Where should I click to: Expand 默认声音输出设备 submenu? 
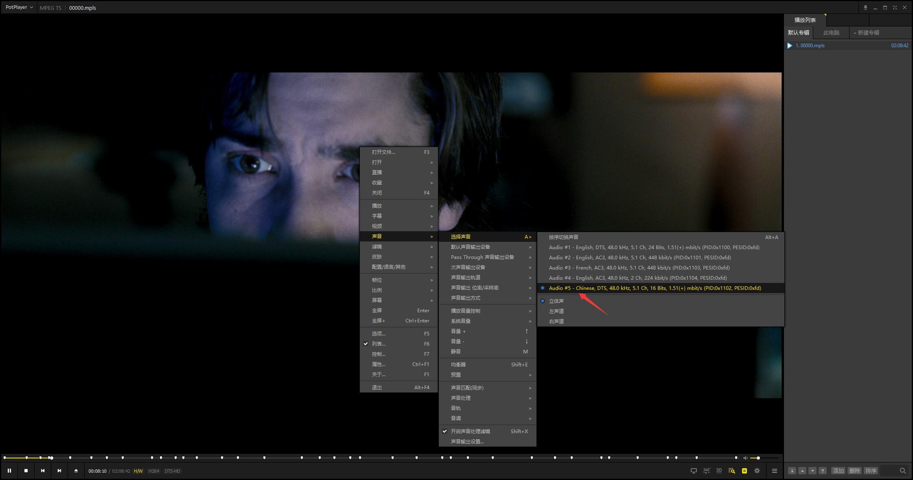(487, 247)
